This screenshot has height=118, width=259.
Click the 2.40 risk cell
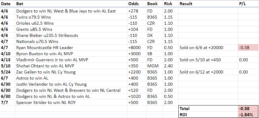171,66
